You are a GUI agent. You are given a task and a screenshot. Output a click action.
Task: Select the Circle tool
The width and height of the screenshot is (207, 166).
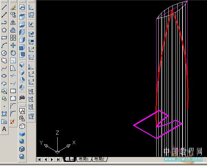click(4, 53)
